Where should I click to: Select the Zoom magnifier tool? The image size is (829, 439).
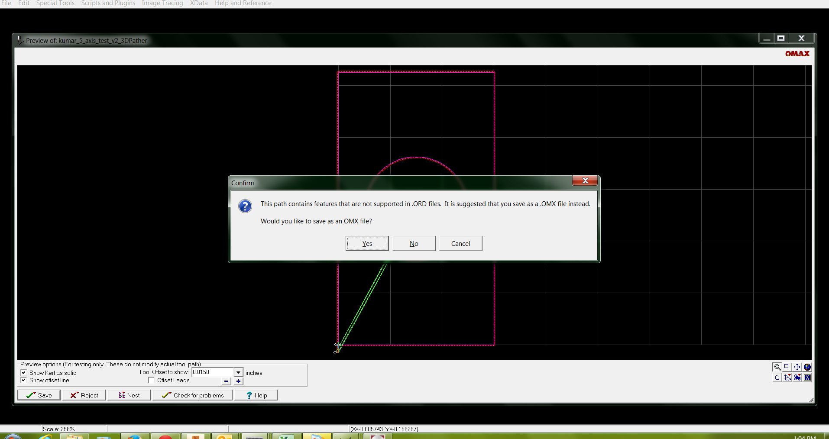pos(777,367)
